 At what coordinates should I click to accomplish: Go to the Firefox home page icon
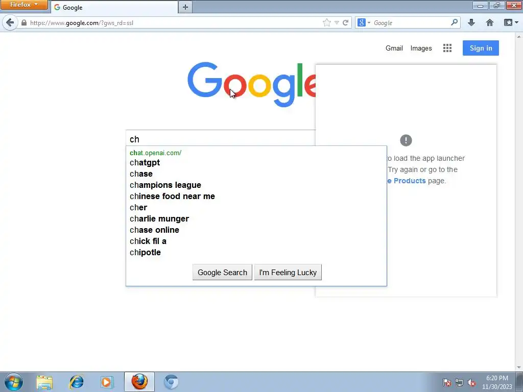tap(490, 22)
